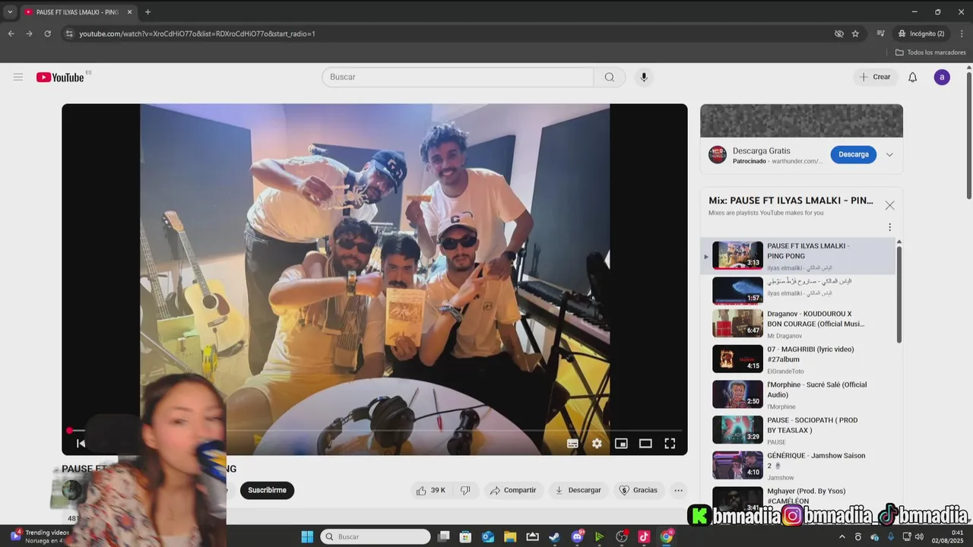The image size is (973, 547).
Task: Reload the current page
Action: coord(47,33)
